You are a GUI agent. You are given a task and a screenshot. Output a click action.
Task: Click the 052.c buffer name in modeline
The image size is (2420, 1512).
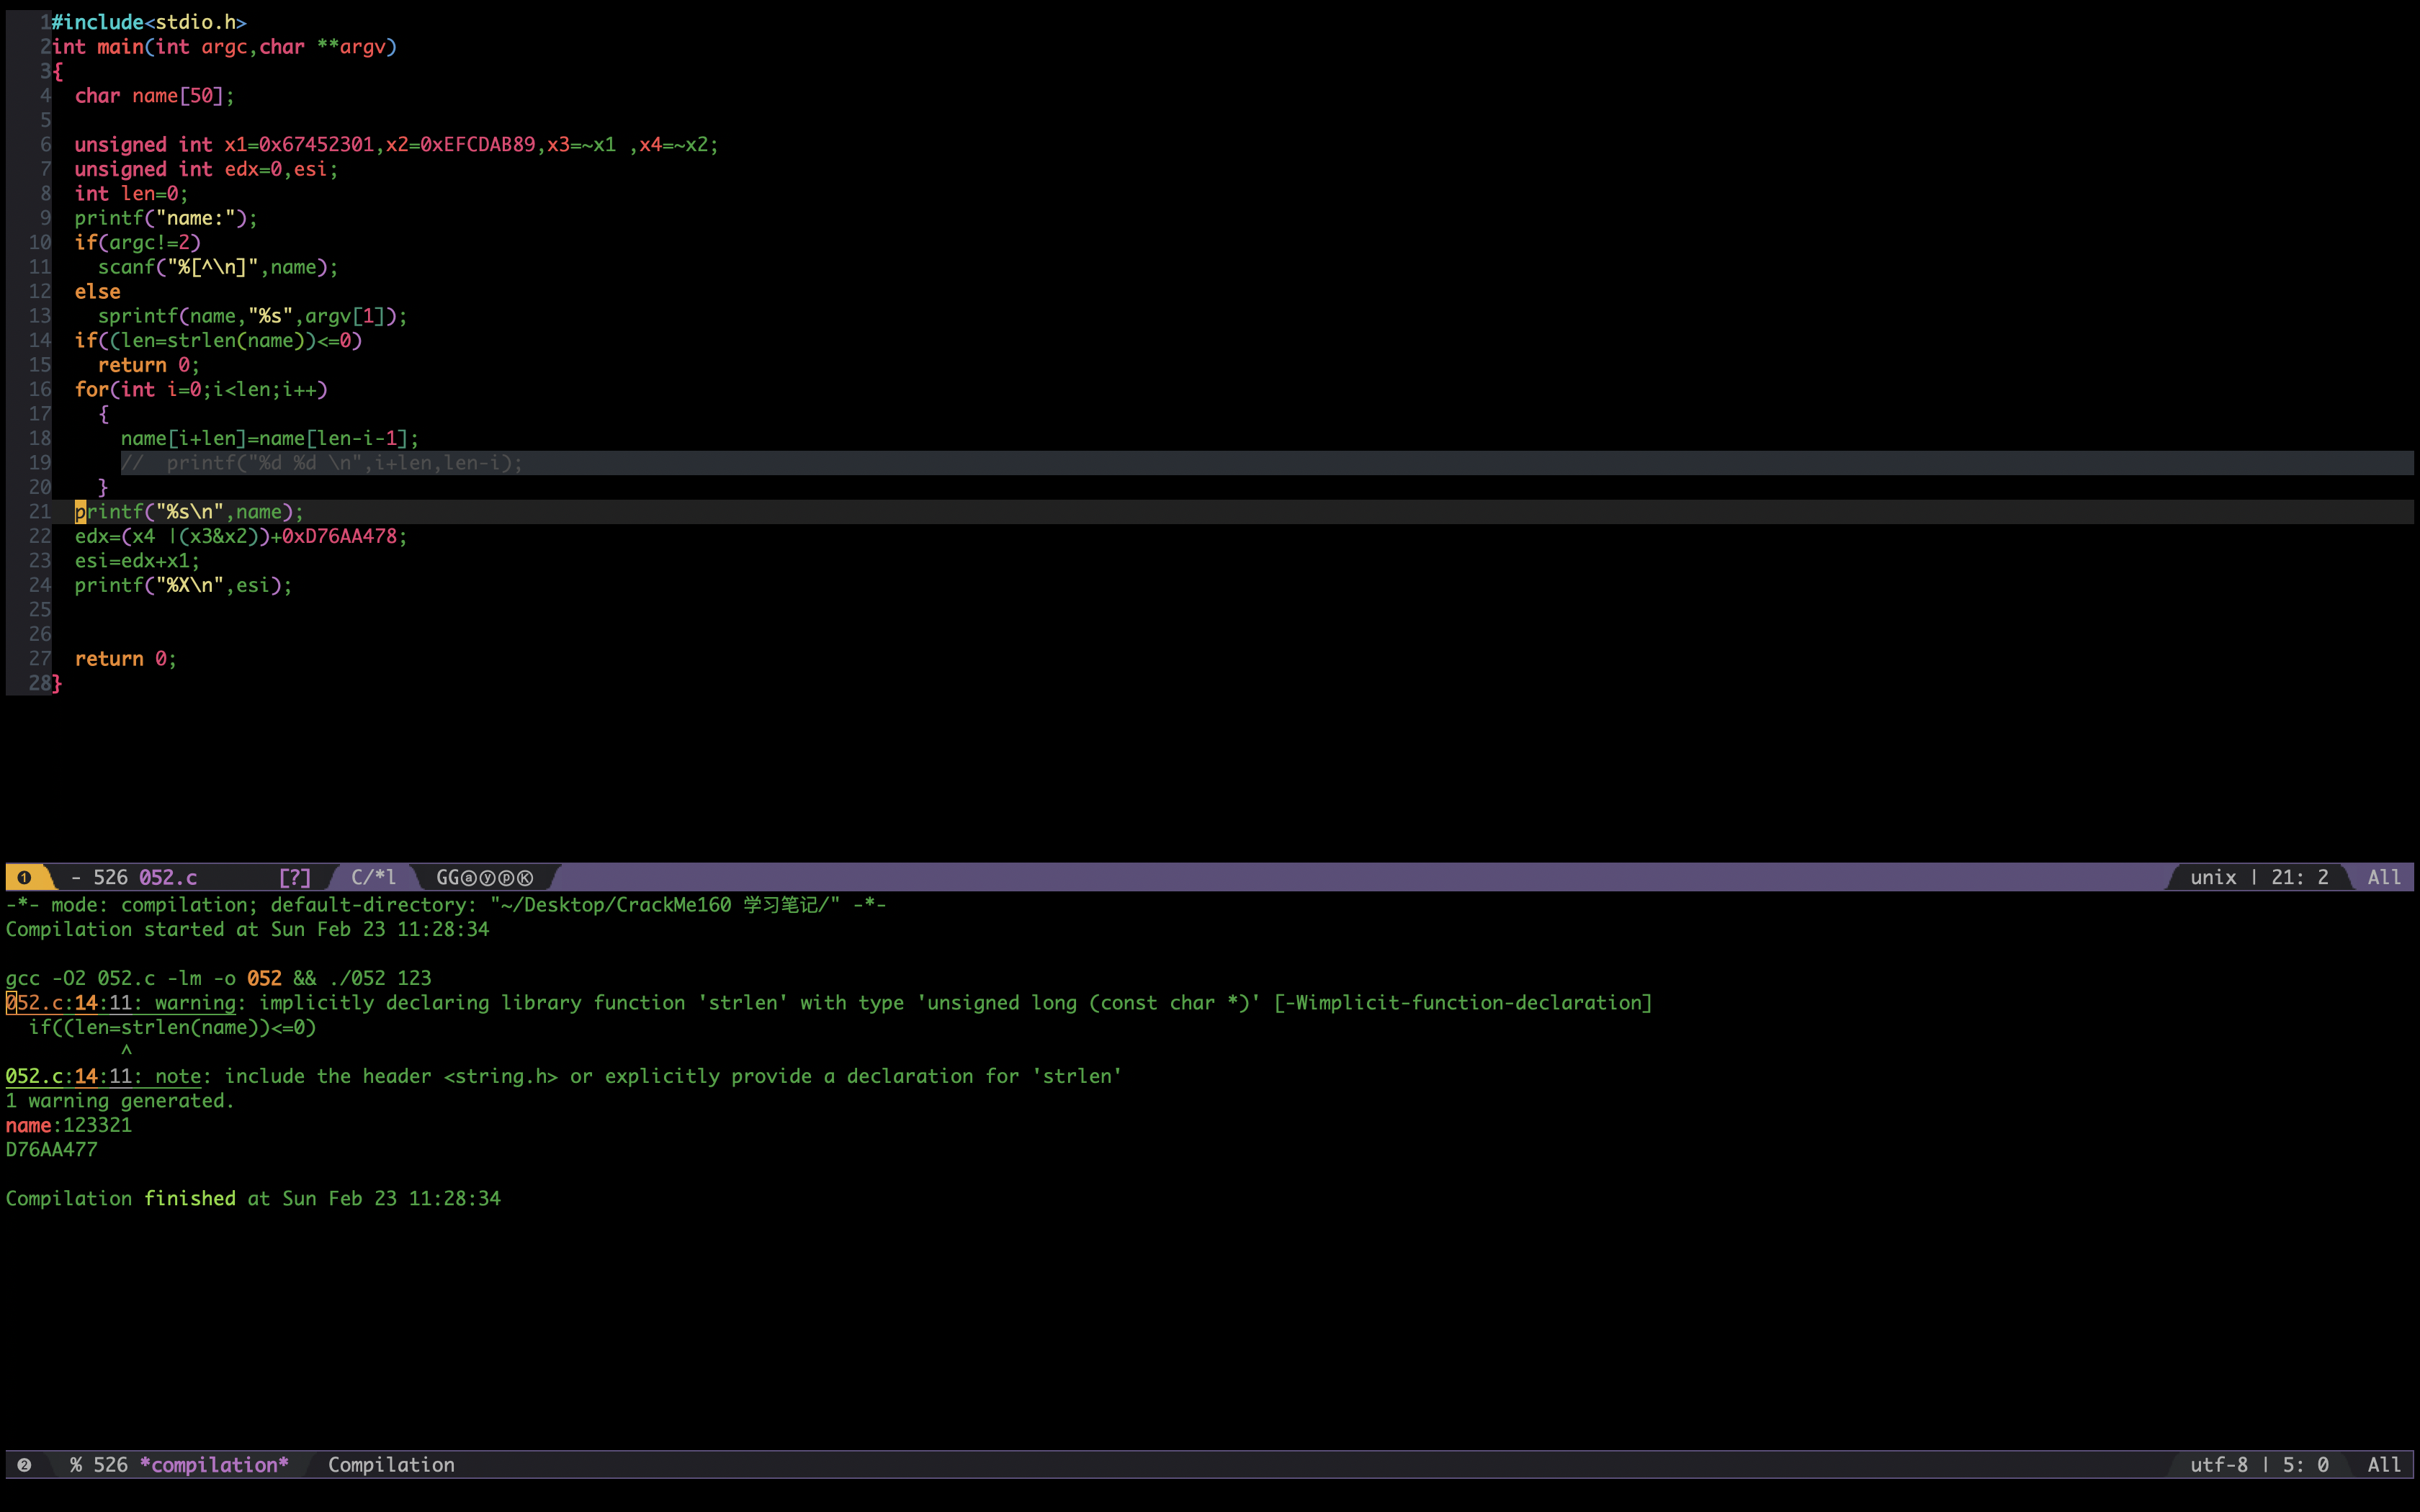[168, 877]
